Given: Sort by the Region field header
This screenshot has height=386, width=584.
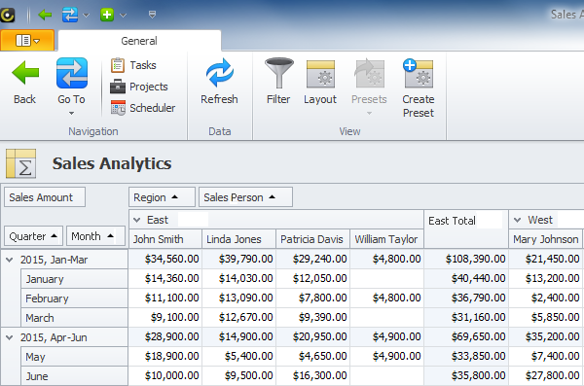Looking at the screenshot, I should (162, 197).
